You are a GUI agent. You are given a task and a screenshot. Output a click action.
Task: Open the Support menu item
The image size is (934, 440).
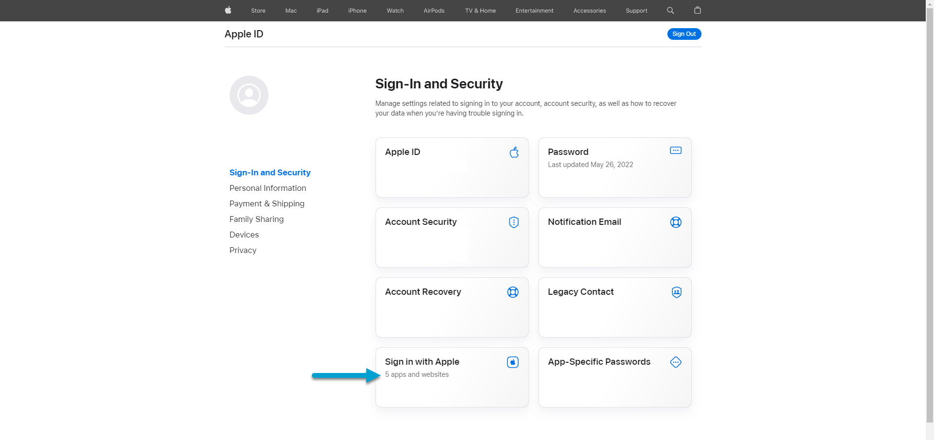(x=636, y=10)
